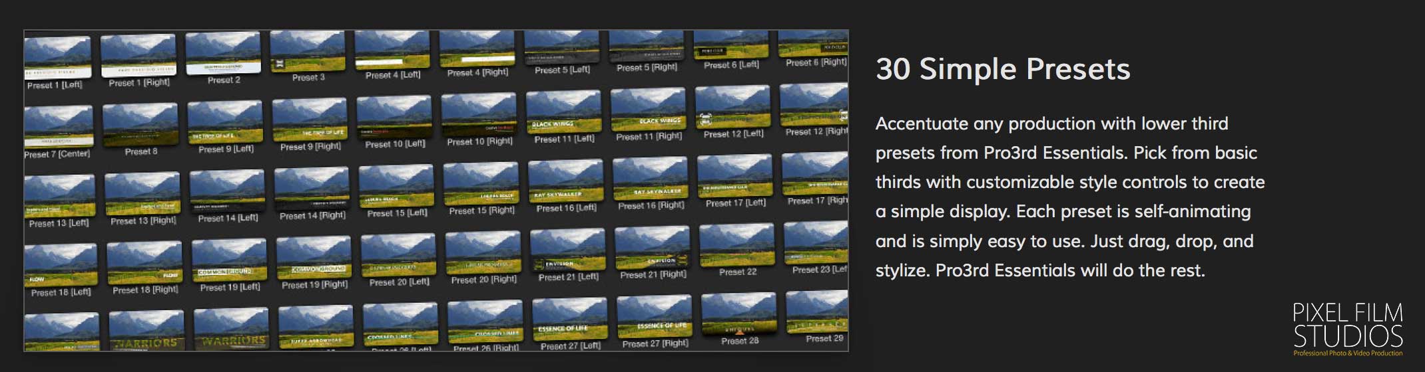Select the Preset 17 [Left] thumbnail
The image size is (1425, 372).
click(x=734, y=175)
